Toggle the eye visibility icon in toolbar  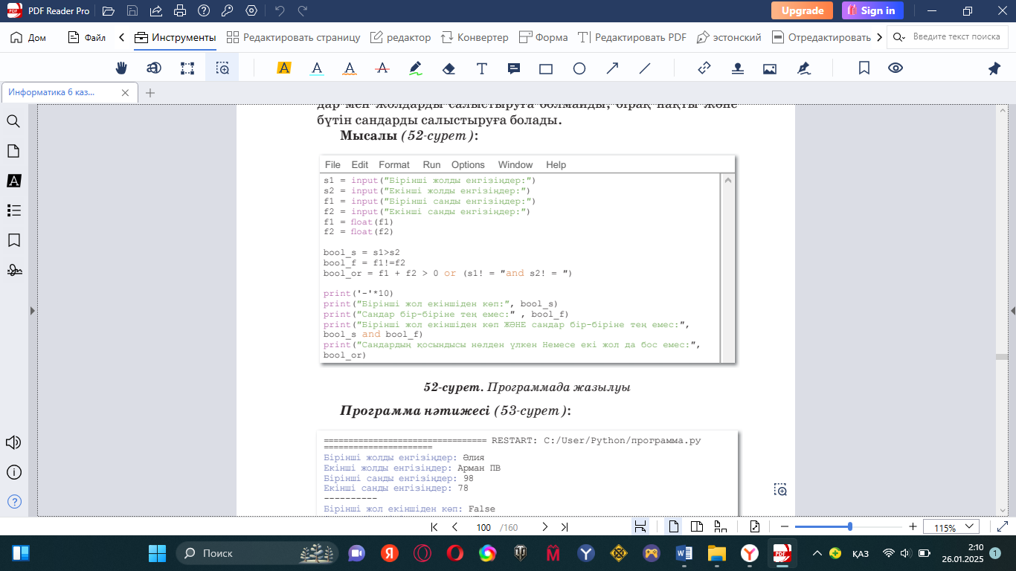(896, 68)
